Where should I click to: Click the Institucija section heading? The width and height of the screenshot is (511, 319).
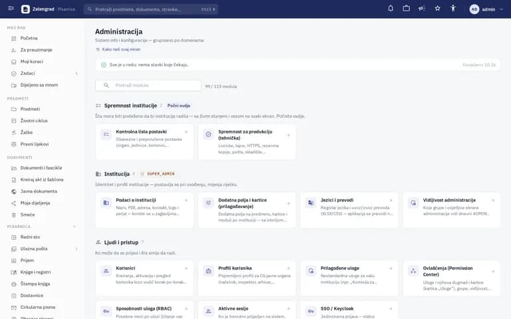[116, 174]
